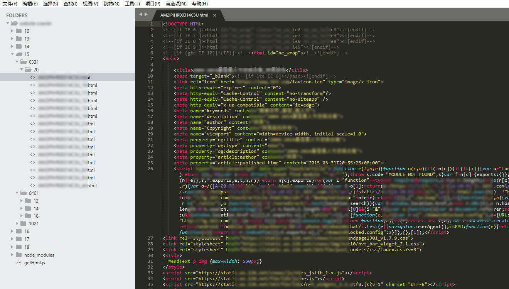This screenshot has height=289, width=509.
Task: Click the getHtml.js file type icon
Action: (19, 262)
